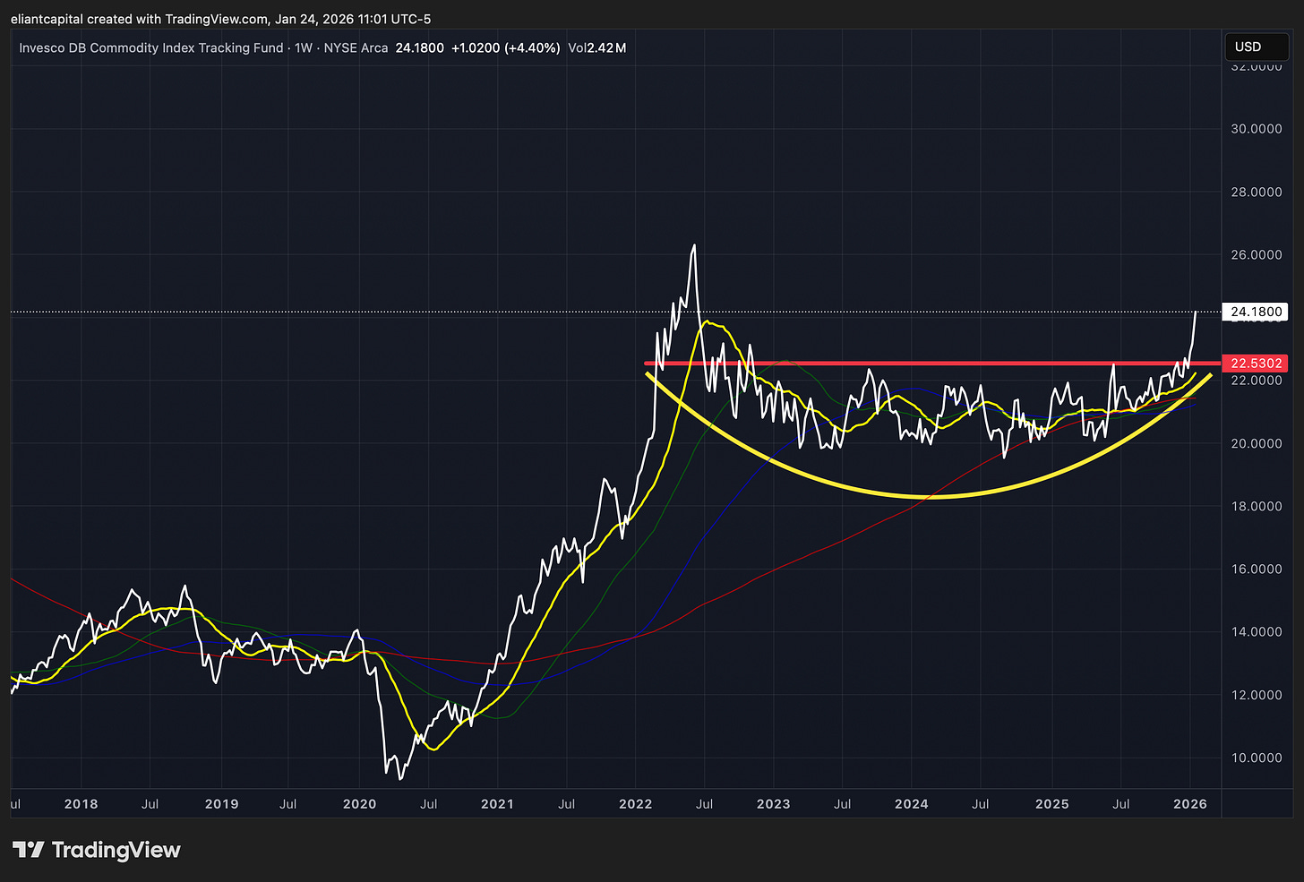Screen dimensions: 1304x882
Task: Click the 2025 label on the time axis
Action: [1051, 803]
